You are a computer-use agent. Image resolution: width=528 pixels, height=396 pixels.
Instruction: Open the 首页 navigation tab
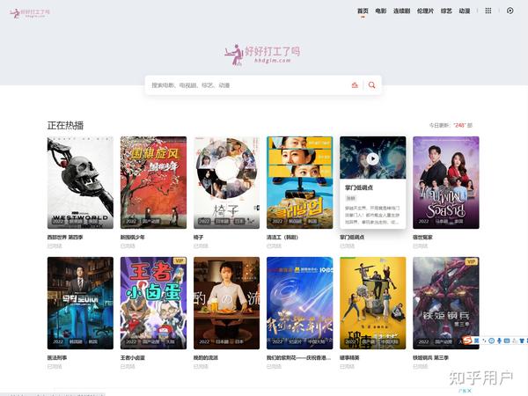(x=363, y=11)
